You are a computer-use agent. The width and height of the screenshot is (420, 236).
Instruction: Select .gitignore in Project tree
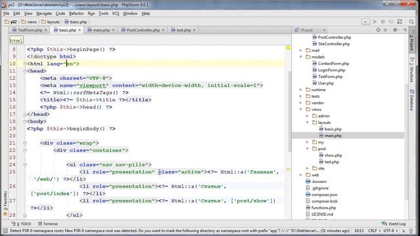320,188
